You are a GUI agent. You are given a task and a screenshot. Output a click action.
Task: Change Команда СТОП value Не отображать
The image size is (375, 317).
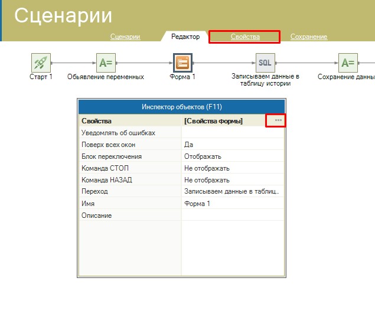coord(233,168)
